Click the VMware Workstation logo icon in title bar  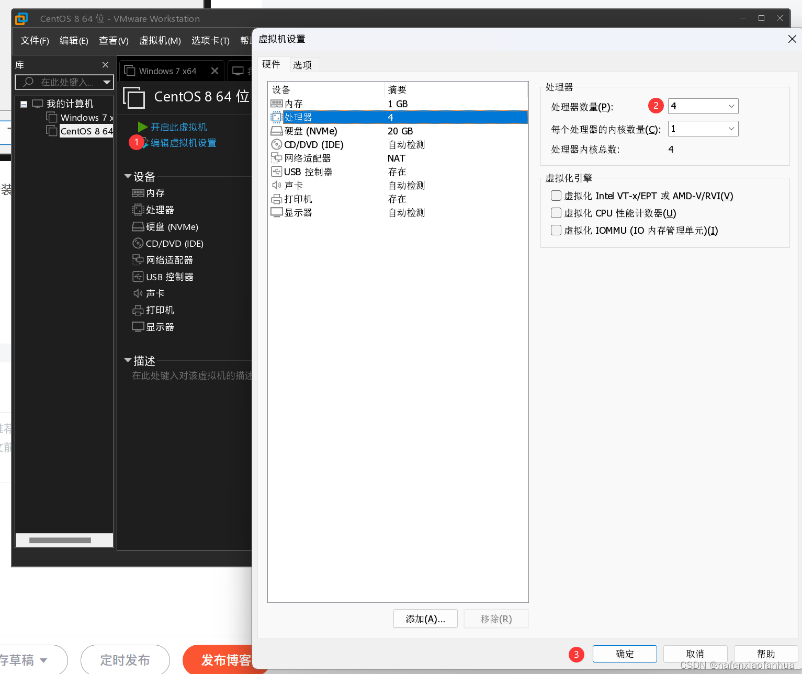[21, 19]
